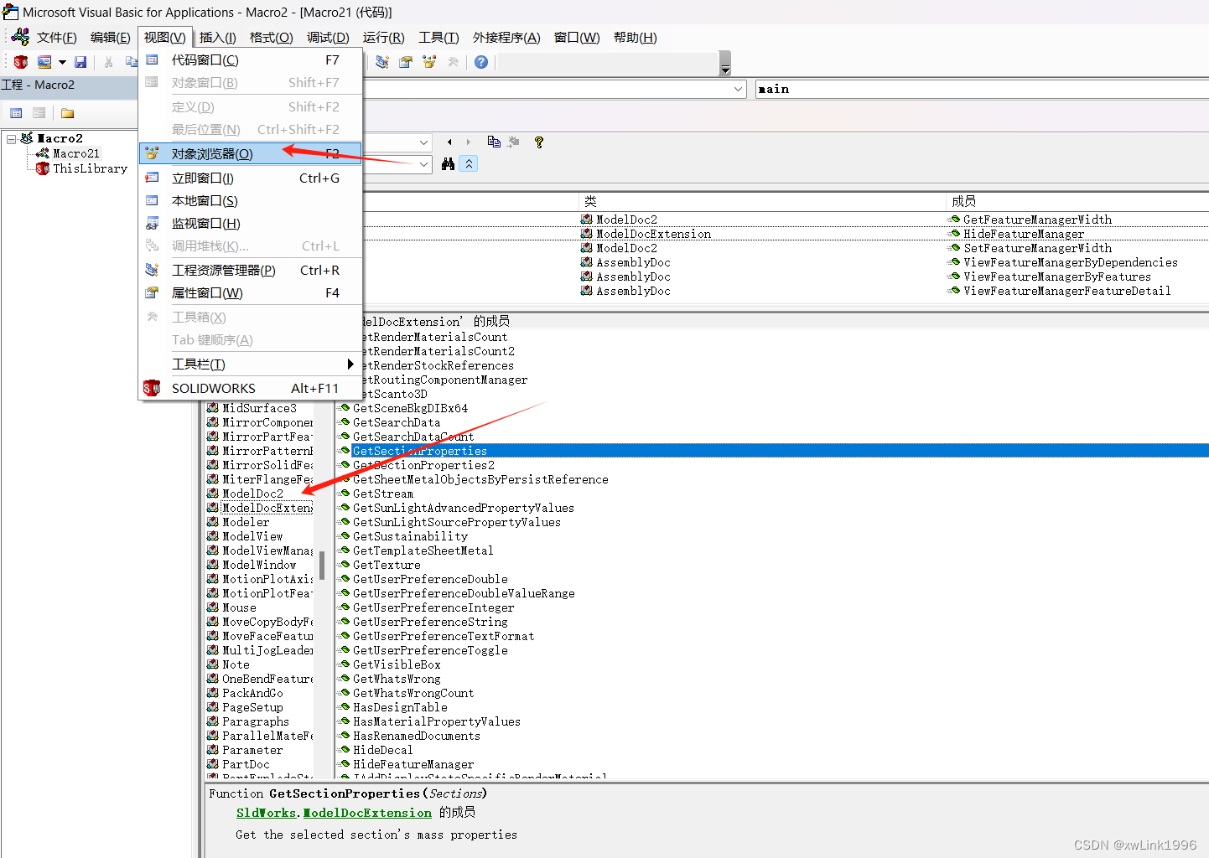The height and width of the screenshot is (858, 1209).
Task: Click the toolbar options overflow handle
Action: pos(725,64)
